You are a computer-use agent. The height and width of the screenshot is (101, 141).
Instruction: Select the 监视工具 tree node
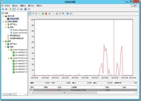[11, 16]
